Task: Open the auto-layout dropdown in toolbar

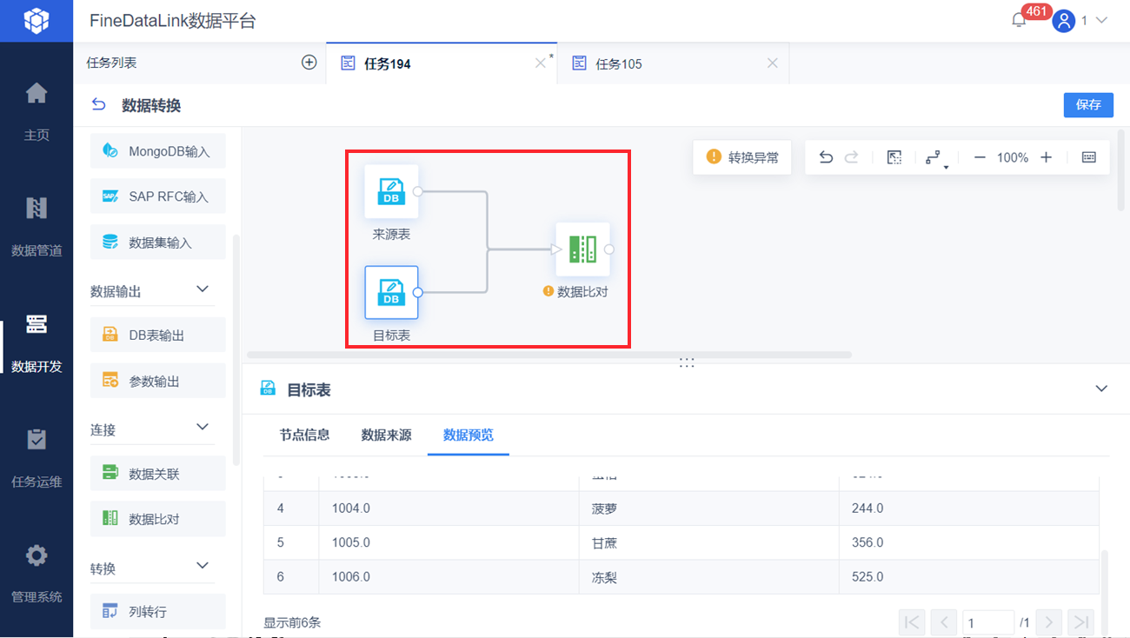Action: pyautogui.click(x=935, y=158)
